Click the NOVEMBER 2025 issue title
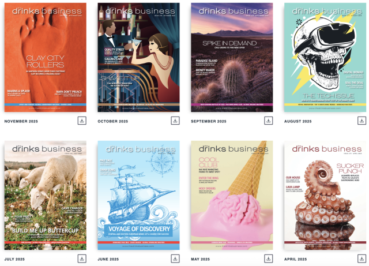 [x=21, y=121]
